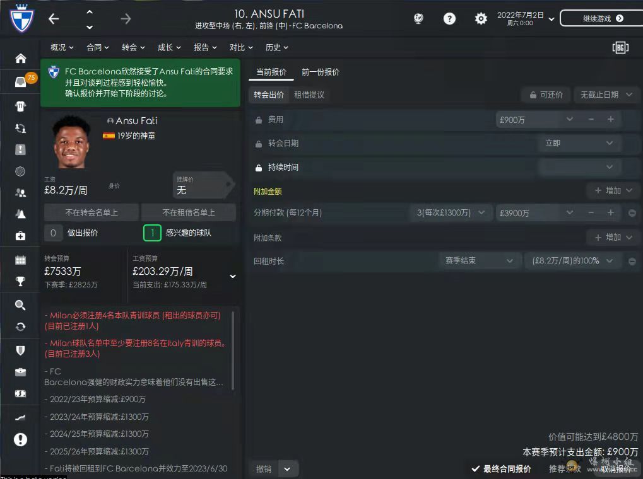Viewport: 643px width, 479px height.
Task: Open the Board briefcase icon
Action: click(x=20, y=372)
